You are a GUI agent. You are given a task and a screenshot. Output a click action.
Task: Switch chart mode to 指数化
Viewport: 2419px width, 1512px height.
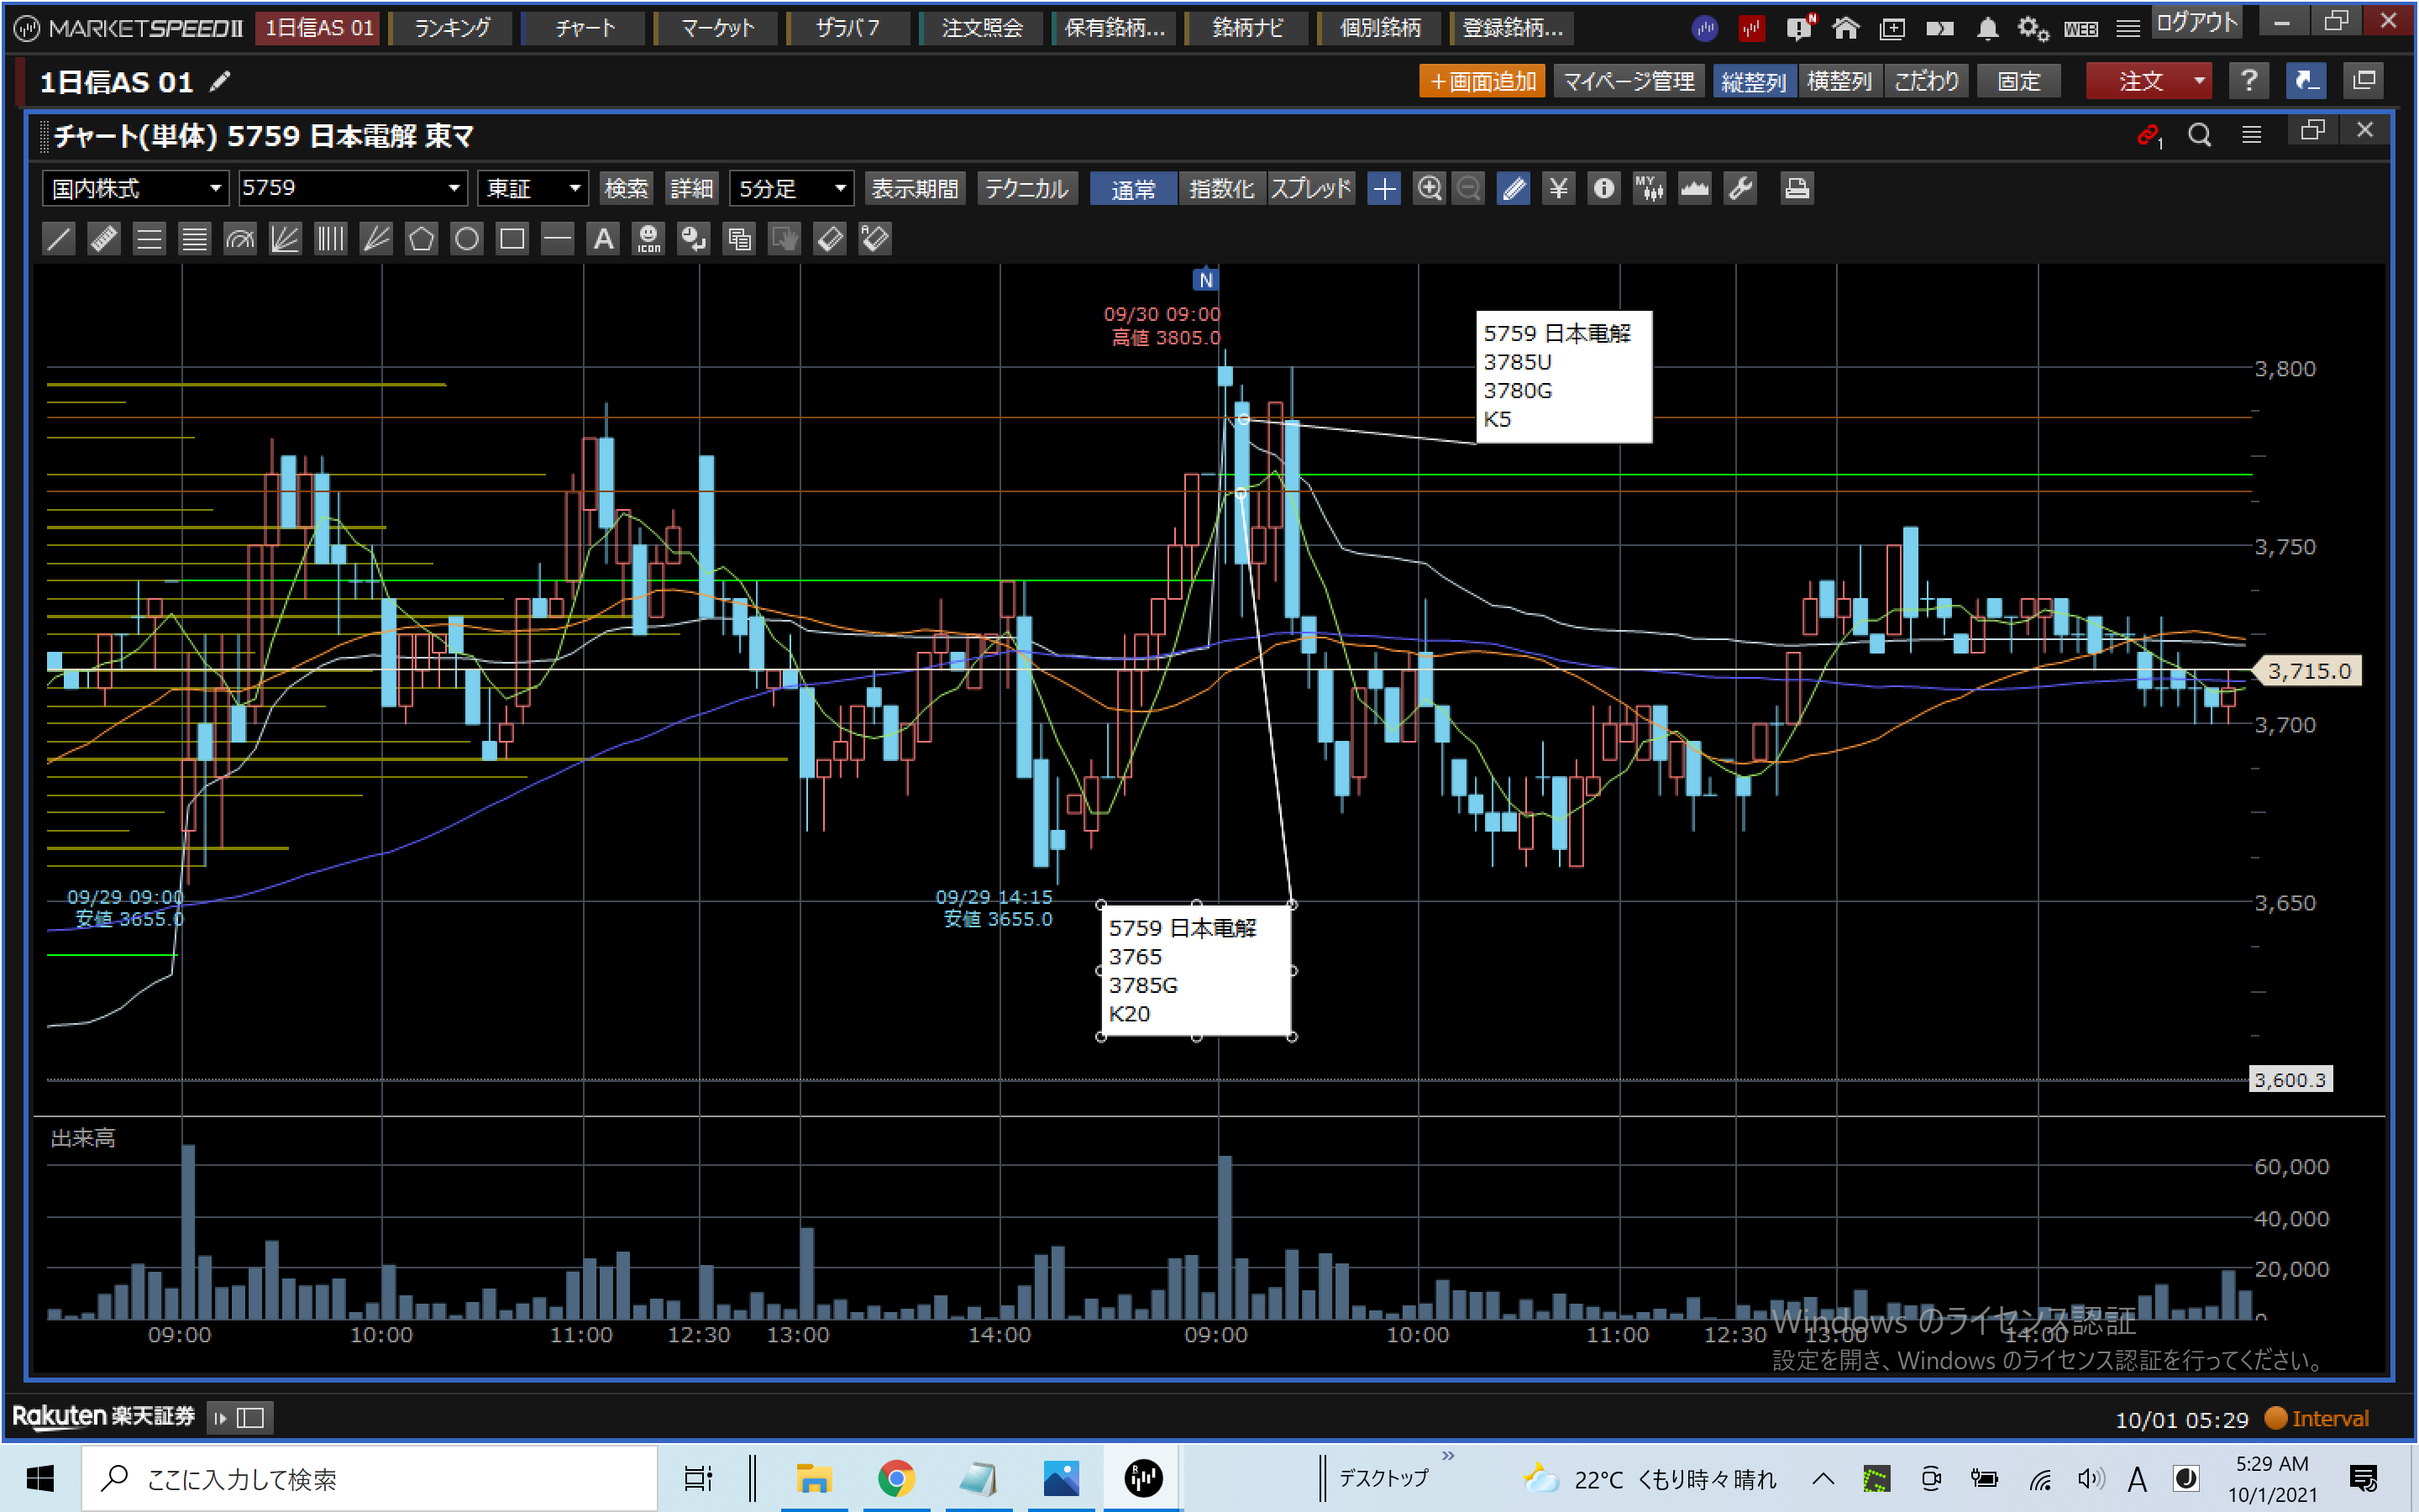point(1220,188)
